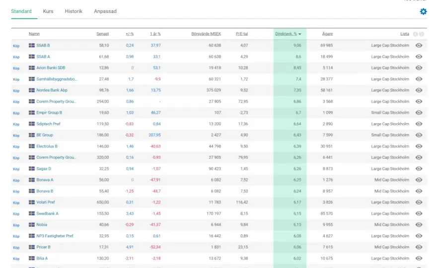Select 1-year return value 207,95
Screen dimensions: 437x268
tap(154, 135)
